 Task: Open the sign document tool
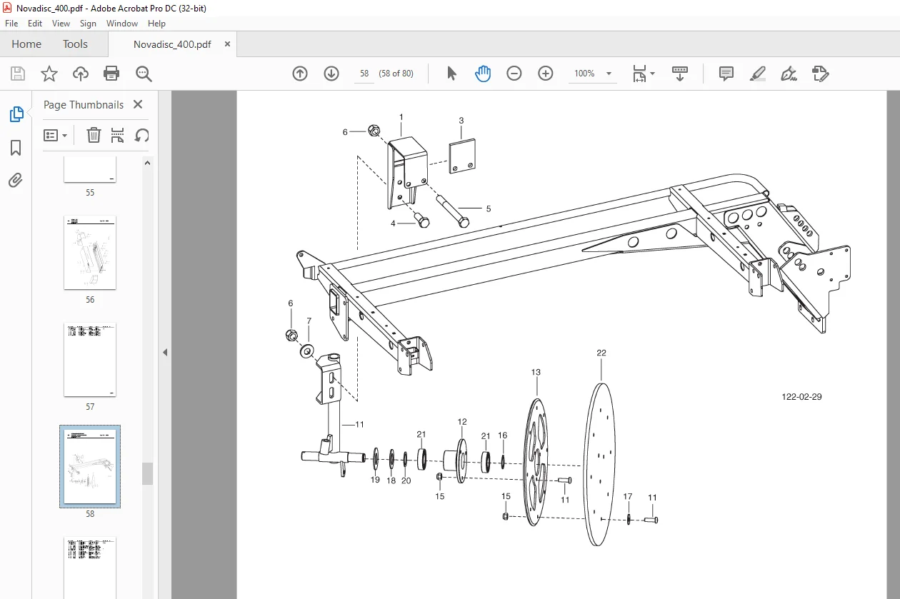(789, 74)
